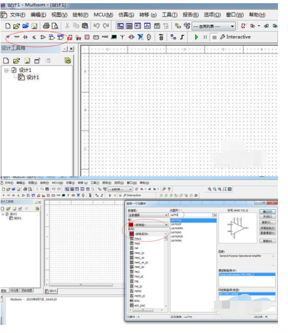The height and width of the screenshot is (333, 288).
Task: Open the in-use list dropdown in upper toolbar
Action: click(x=213, y=26)
